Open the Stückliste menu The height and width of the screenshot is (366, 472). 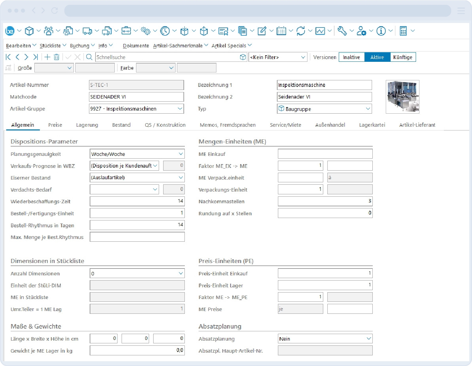(x=50, y=46)
